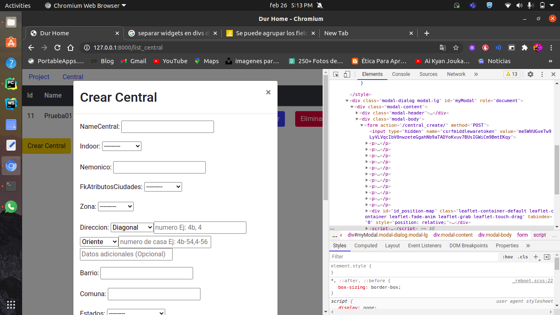This screenshot has width=560, height=315.
Task: Expand the modal-header div node
Action: (x=357, y=113)
